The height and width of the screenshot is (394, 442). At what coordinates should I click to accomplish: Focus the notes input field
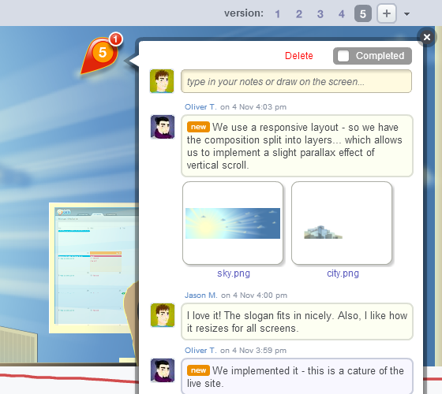pos(296,81)
